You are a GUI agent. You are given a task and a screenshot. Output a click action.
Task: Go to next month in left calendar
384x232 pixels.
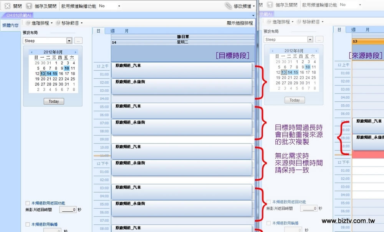click(76, 52)
